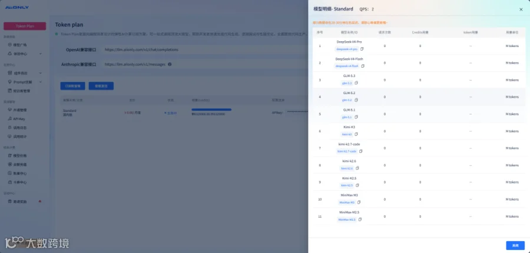Open 体验中心 in the background sidebar
Screen dimensions: 530x253
[20, 54]
